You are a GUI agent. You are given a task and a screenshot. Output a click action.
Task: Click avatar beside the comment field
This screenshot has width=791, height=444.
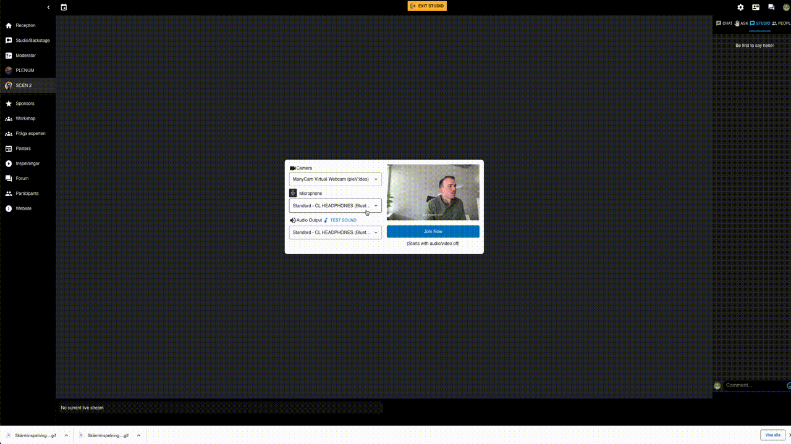(717, 385)
